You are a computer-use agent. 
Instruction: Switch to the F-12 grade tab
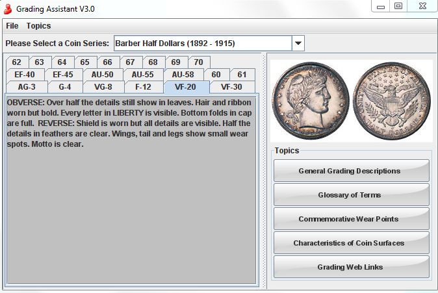(x=143, y=87)
